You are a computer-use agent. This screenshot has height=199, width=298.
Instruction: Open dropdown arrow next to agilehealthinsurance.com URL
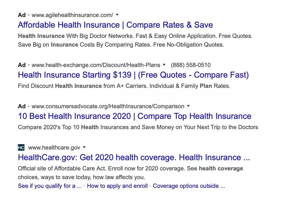click(x=117, y=15)
